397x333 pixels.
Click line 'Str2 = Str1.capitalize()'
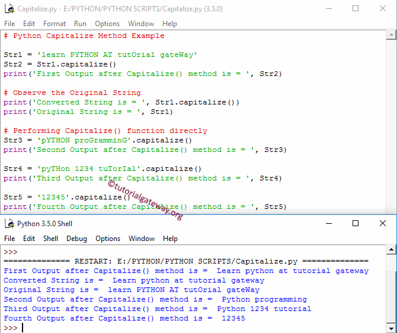tap(60, 65)
